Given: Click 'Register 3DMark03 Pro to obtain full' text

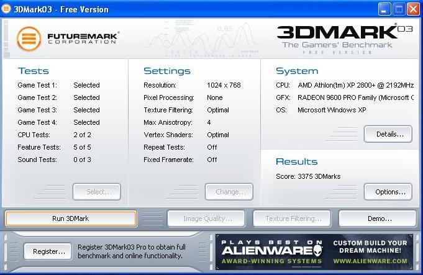Looking at the screenshot, I should (132, 247).
